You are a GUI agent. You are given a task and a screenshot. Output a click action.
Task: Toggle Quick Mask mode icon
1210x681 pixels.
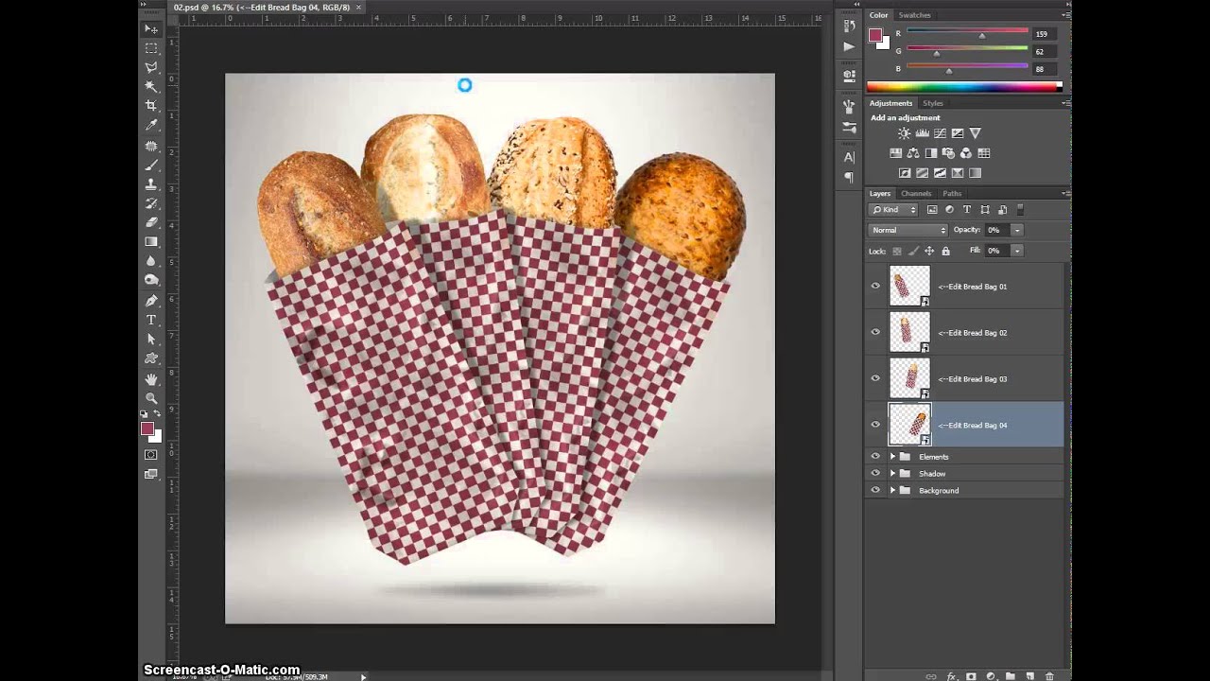151,455
